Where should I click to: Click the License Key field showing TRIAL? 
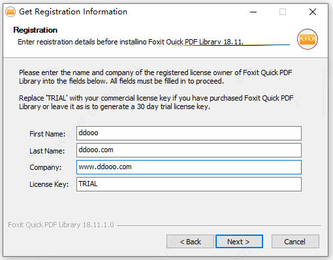(x=189, y=184)
